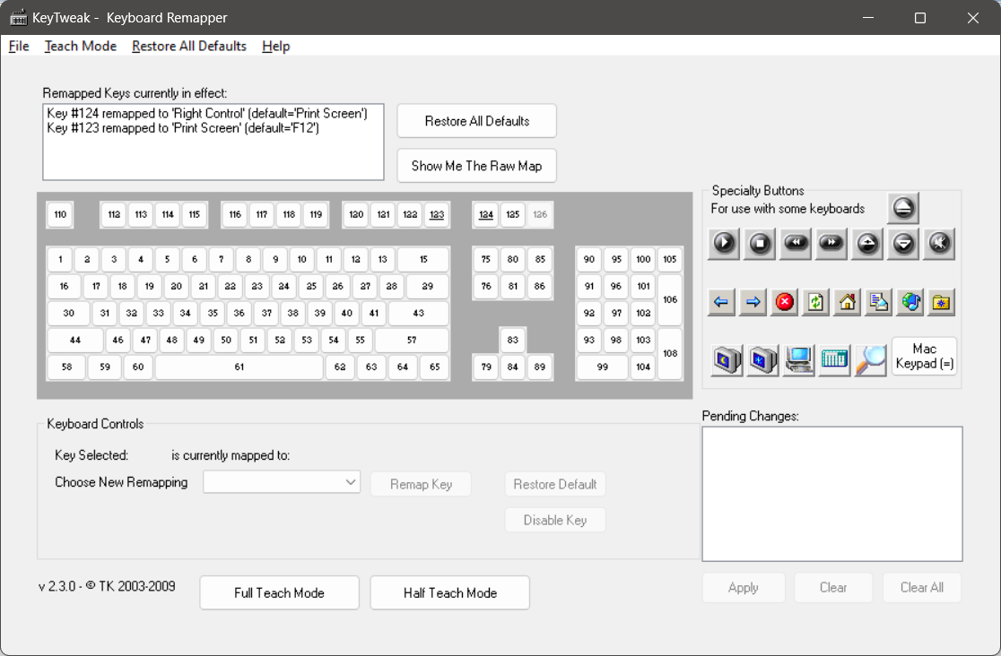Select keyboard key 75

[x=486, y=259]
